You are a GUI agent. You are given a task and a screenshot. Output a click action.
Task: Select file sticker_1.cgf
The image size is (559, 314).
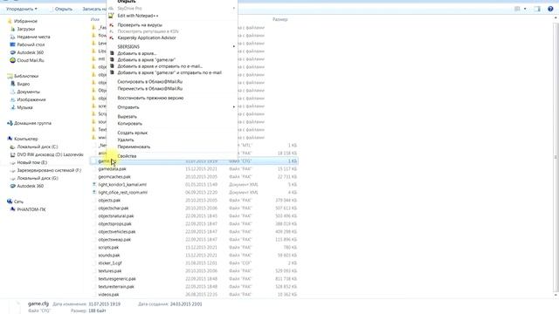click(x=110, y=263)
